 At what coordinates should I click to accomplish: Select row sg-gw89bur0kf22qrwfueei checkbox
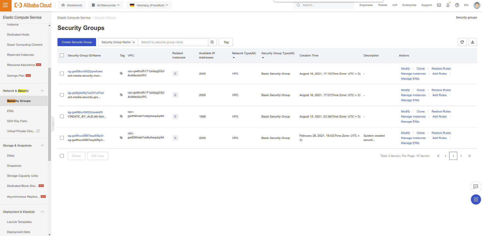point(62,74)
